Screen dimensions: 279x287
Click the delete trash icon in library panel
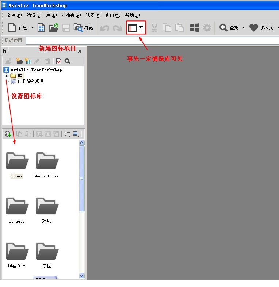click(x=47, y=61)
